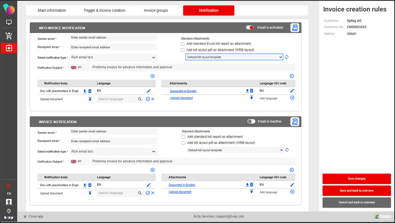Focus Sender email field in Info Invoice Notification
Viewport: 395px width, 223px height.
(x=113, y=37)
